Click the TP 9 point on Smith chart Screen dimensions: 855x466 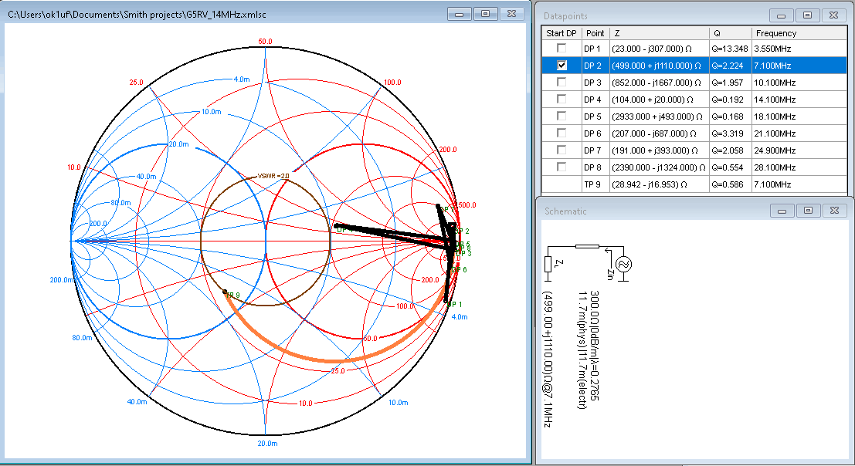tap(225, 292)
